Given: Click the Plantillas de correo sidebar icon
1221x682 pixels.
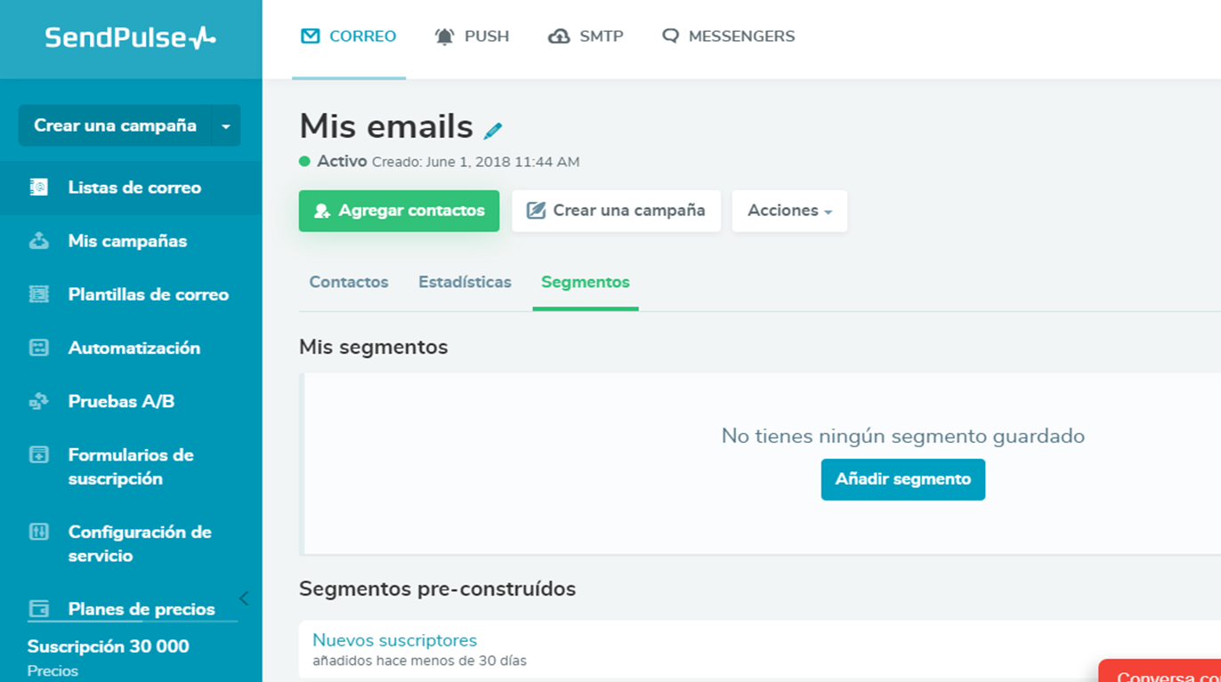Looking at the screenshot, I should [x=39, y=294].
